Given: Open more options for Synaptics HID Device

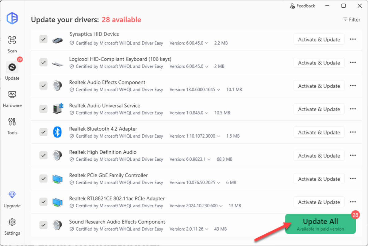Looking at the screenshot, I should (353, 39).
